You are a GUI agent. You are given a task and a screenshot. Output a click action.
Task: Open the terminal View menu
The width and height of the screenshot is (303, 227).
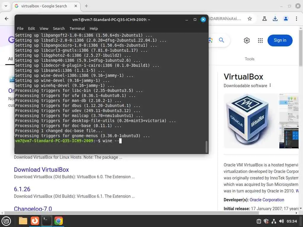pos(44,29)
